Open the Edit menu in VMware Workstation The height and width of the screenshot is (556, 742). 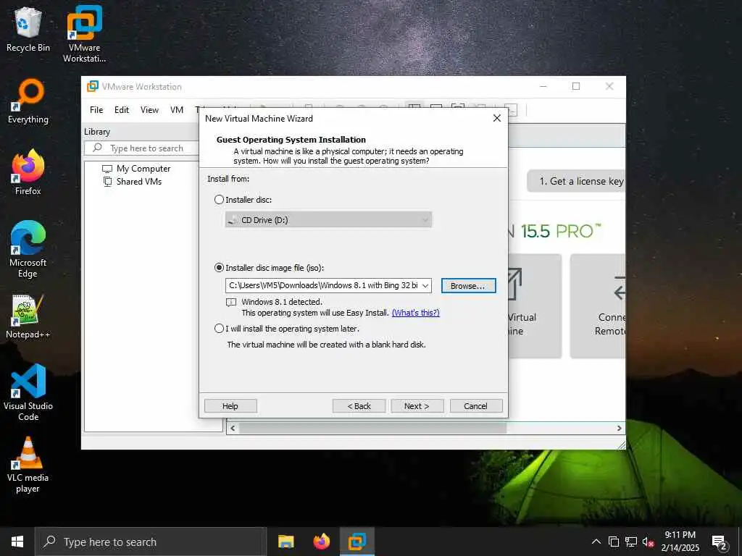click(x=122, y=110)
